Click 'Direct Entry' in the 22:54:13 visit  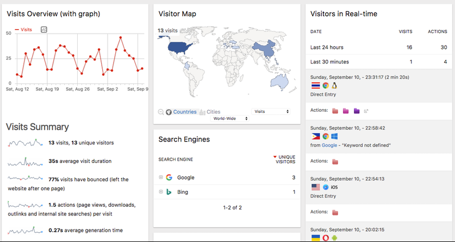(x=323, y=196)
